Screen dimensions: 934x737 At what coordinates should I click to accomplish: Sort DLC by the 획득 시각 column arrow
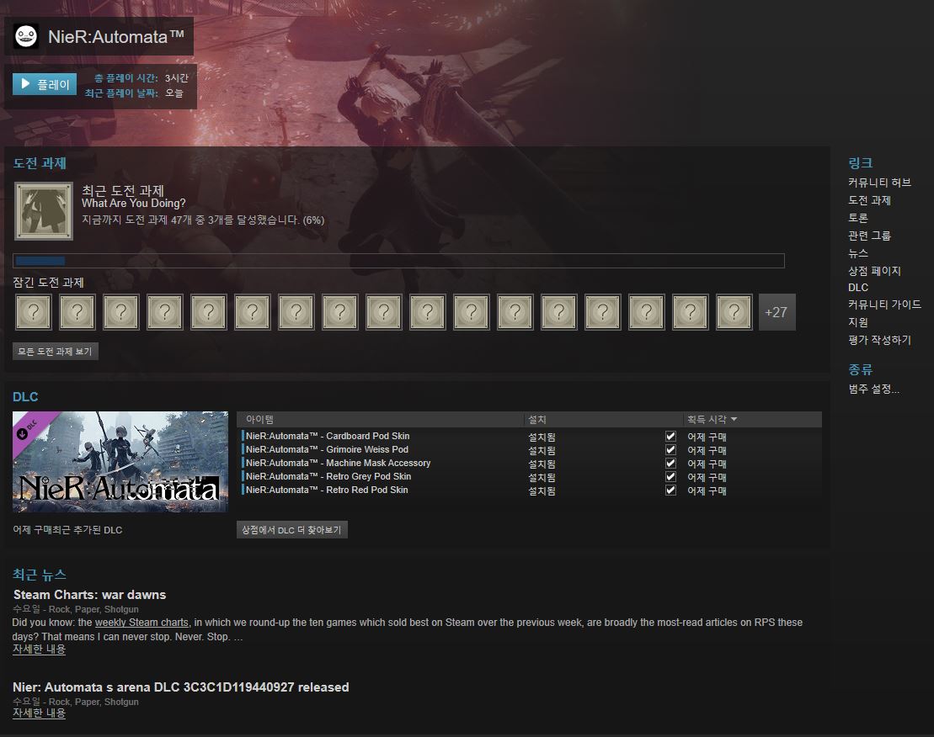pos(734,419)
